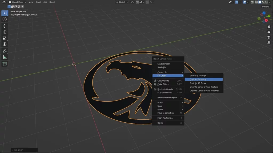Switch to wireframe shading mode

point(256,2)
